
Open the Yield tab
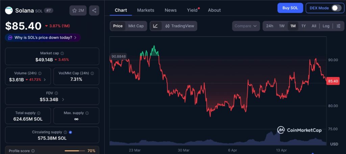[192, 10]
